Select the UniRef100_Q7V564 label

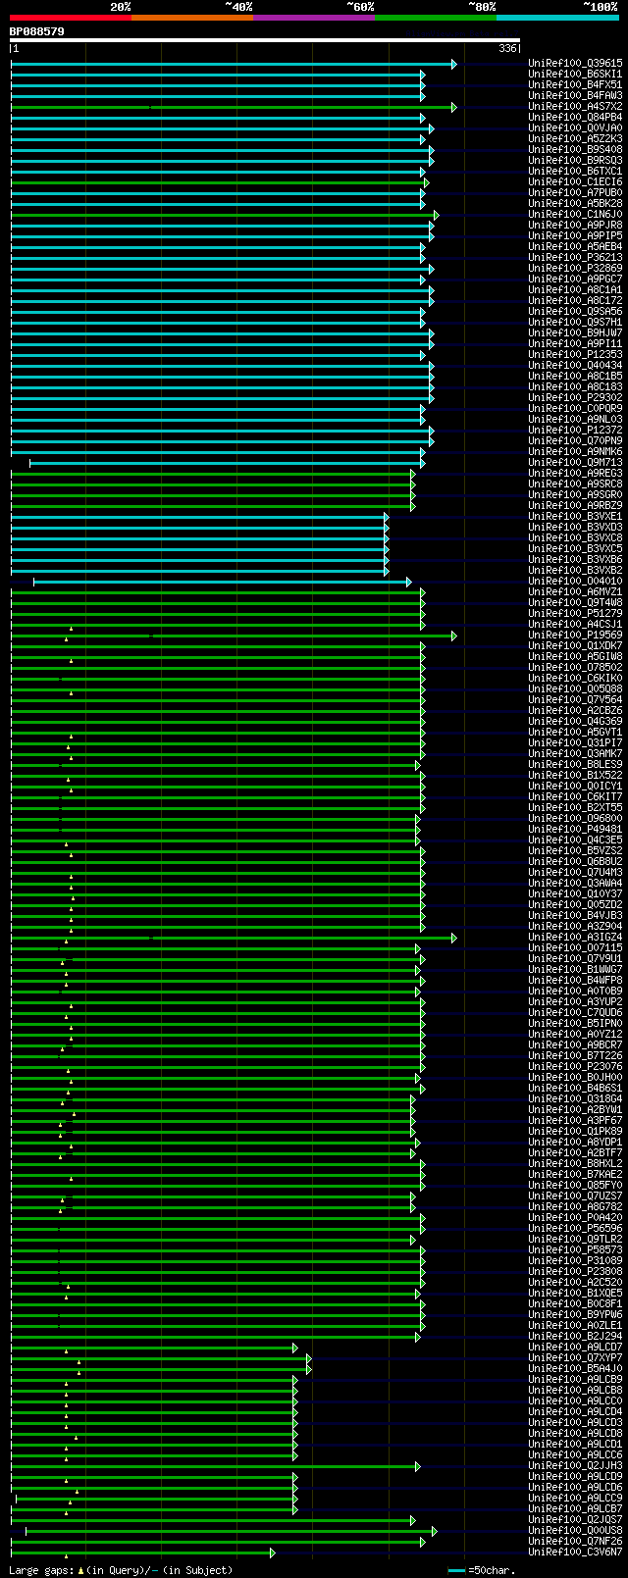[575, 699]
